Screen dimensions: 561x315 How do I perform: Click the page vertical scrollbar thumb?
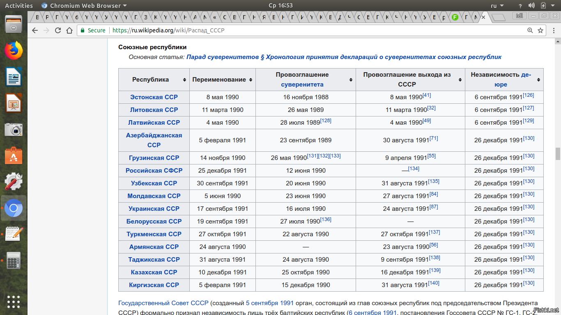558,154
